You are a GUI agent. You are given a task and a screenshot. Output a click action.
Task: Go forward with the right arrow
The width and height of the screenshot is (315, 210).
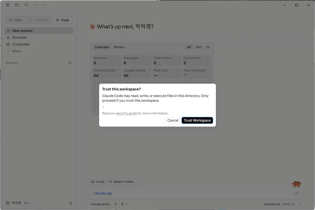point(45,5)
